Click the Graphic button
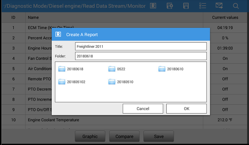The width and height of the screenshot is (249, 145). point(90,136)
